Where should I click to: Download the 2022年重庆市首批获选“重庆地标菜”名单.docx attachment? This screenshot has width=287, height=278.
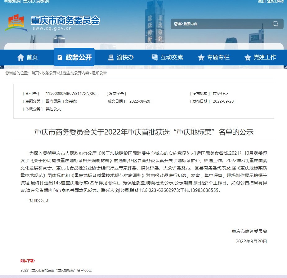coord(56,270)
